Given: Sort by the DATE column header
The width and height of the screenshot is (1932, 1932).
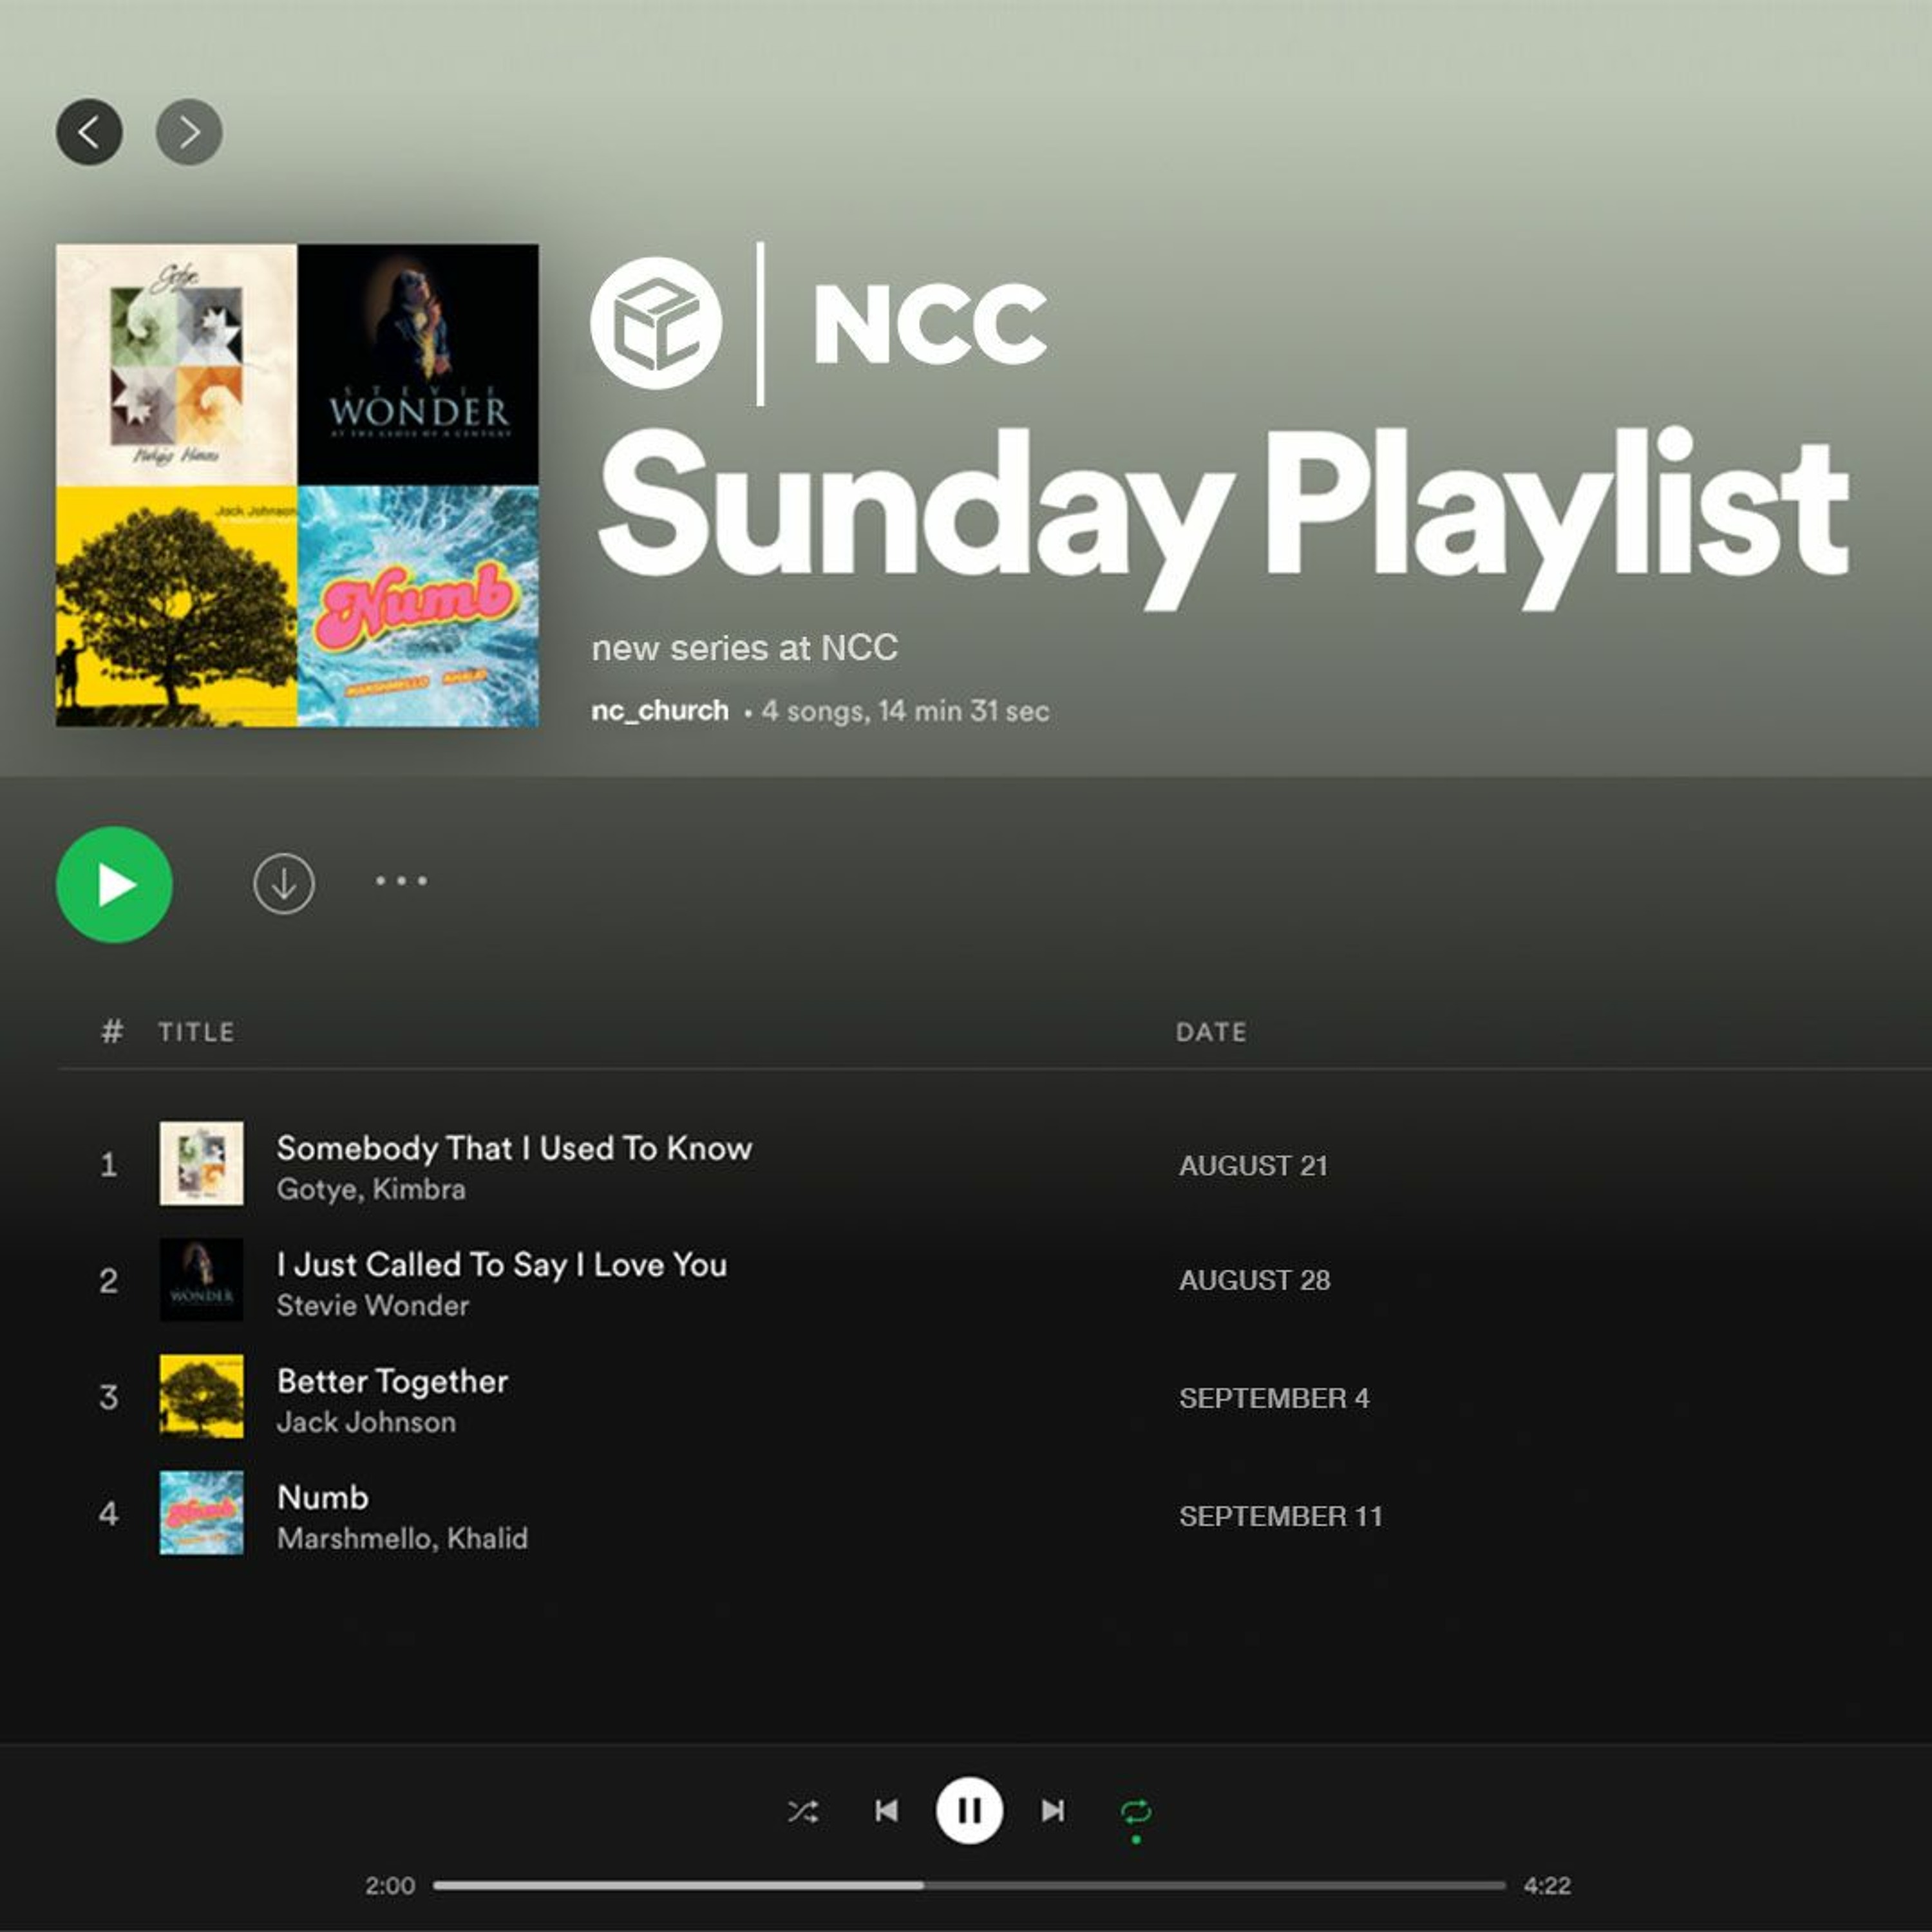Looking at the screenshot, I should 1211,1032.
